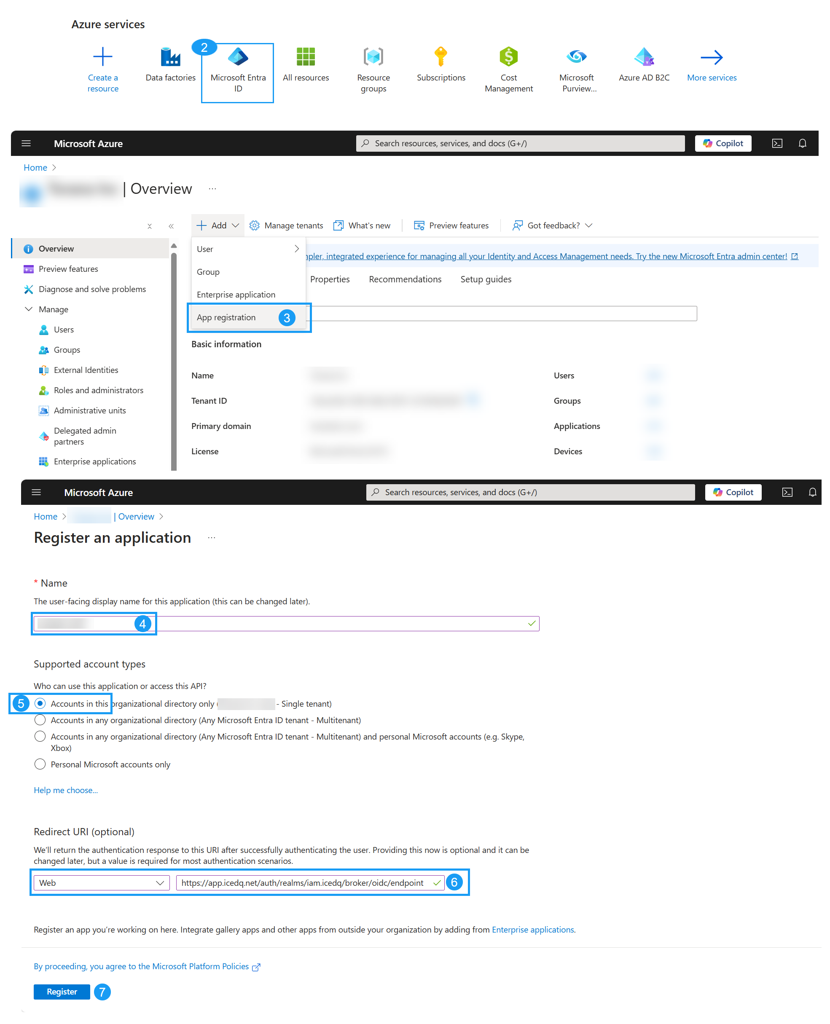Select Personal Microsoft accounts only
The height and width of the screenshot is (1024, 830).
40,764
